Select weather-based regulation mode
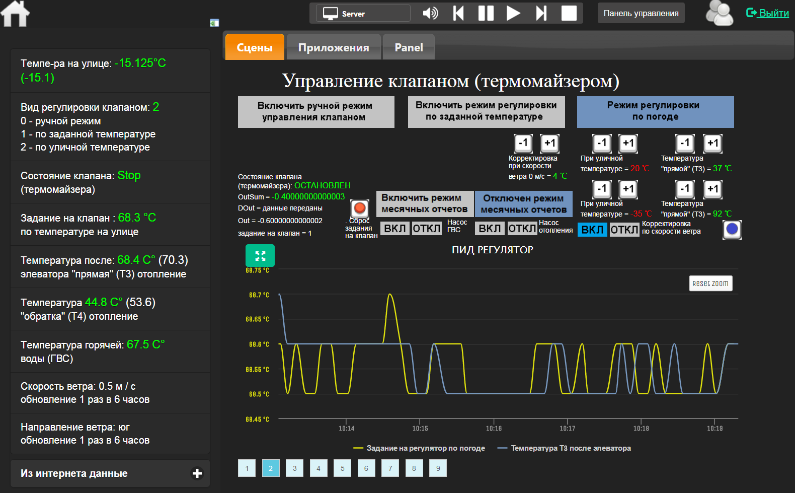The image size is (795, 493). pyautogui.click(x=655, y=112)
